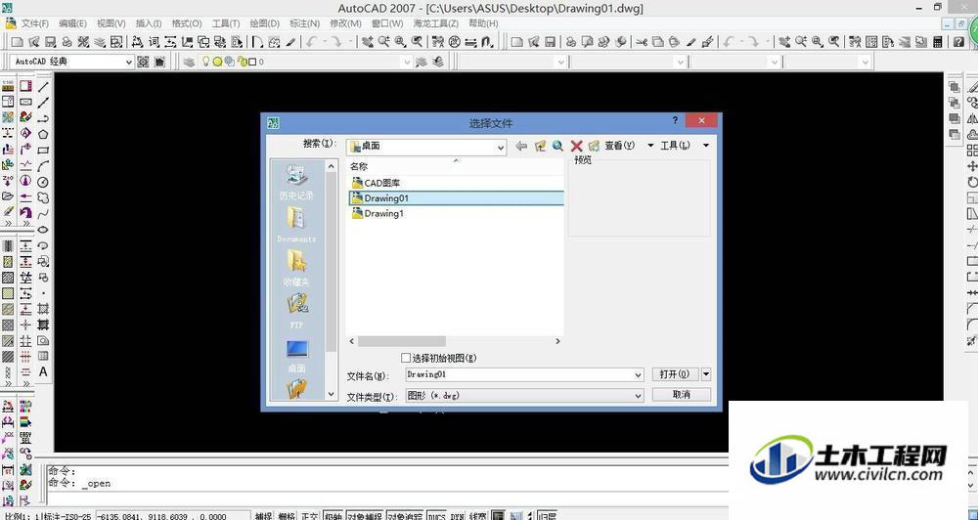Toggle 正交 ortho mode in status bar
The height and width of the screenshot is (520, 978).
309,516
